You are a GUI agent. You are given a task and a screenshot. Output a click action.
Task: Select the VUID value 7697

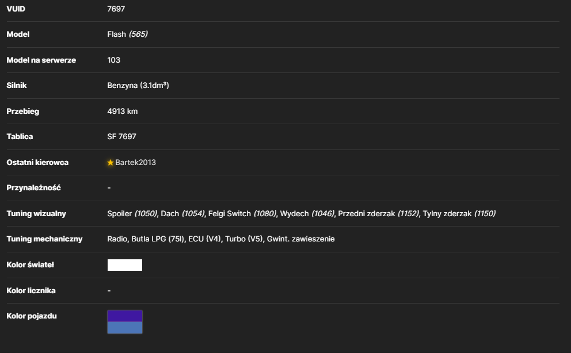[x=116, y=9]
